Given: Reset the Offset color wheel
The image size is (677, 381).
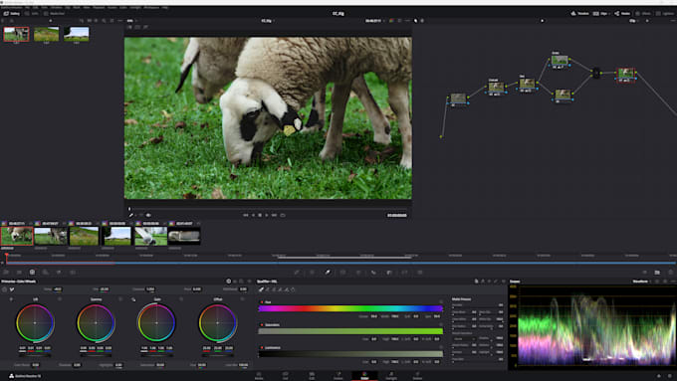Looking at the screenshot, I should point(242,299).
